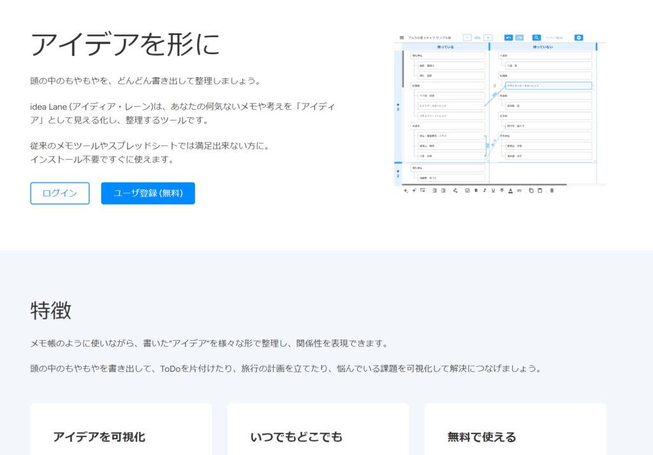The width and height of the screenshot is (653, 455).
Task: Click the hamburger menu icon in the preview
Action: tap(402, 38)
